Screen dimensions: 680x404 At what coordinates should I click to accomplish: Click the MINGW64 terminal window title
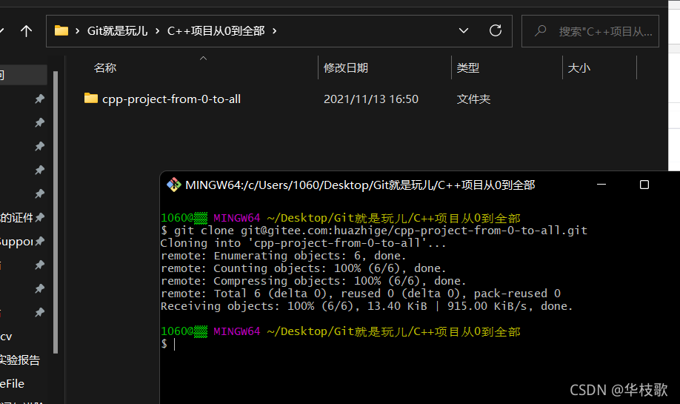(360, 185)
